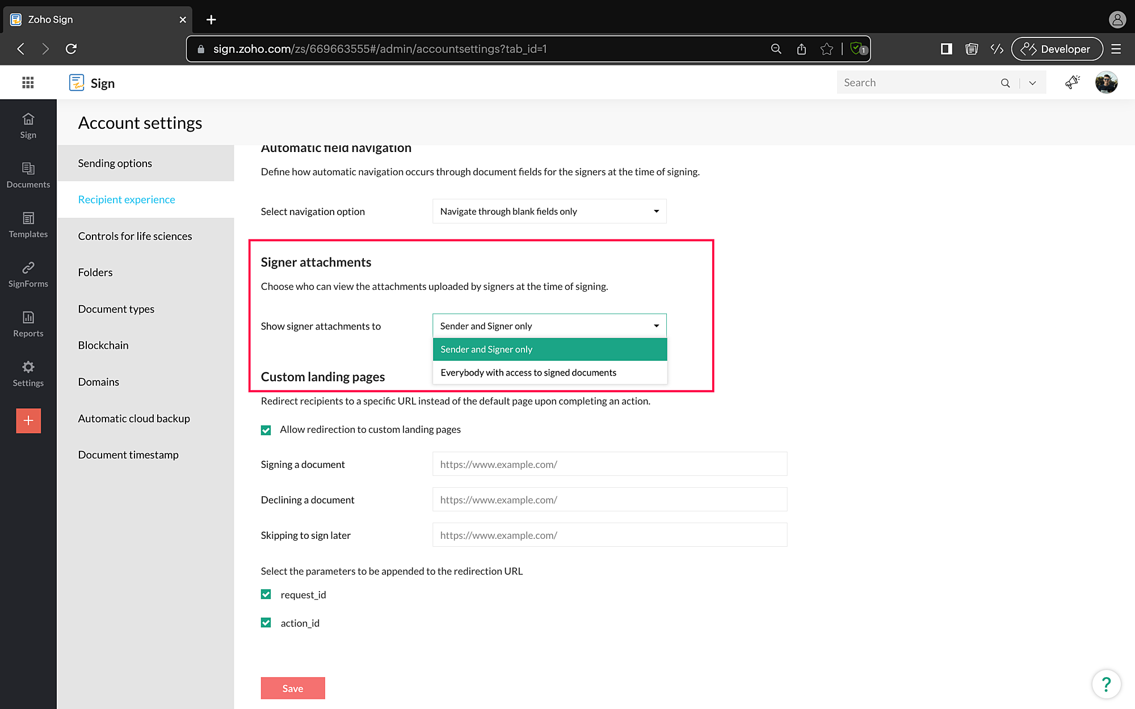Switch to Sending options tab

pos(115,163)
